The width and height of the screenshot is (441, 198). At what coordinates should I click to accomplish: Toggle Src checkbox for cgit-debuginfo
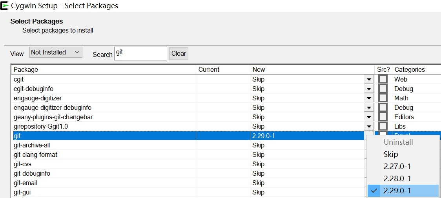383,89
